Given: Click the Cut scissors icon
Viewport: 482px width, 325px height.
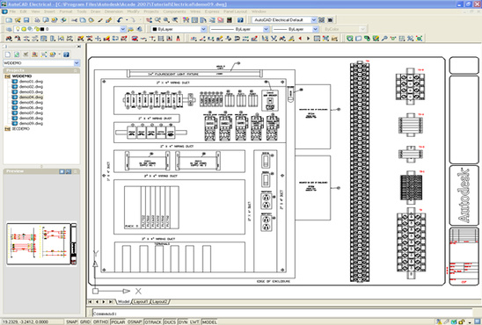Looking at the screenshot, I should [75, 20].
